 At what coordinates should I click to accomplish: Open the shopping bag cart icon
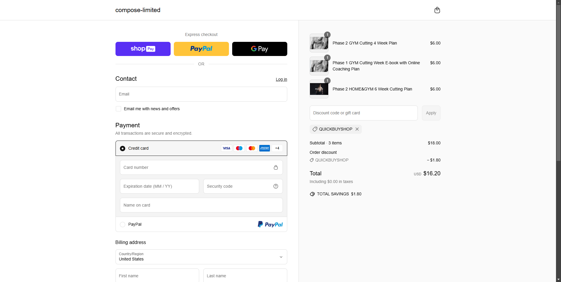[437, 10]
